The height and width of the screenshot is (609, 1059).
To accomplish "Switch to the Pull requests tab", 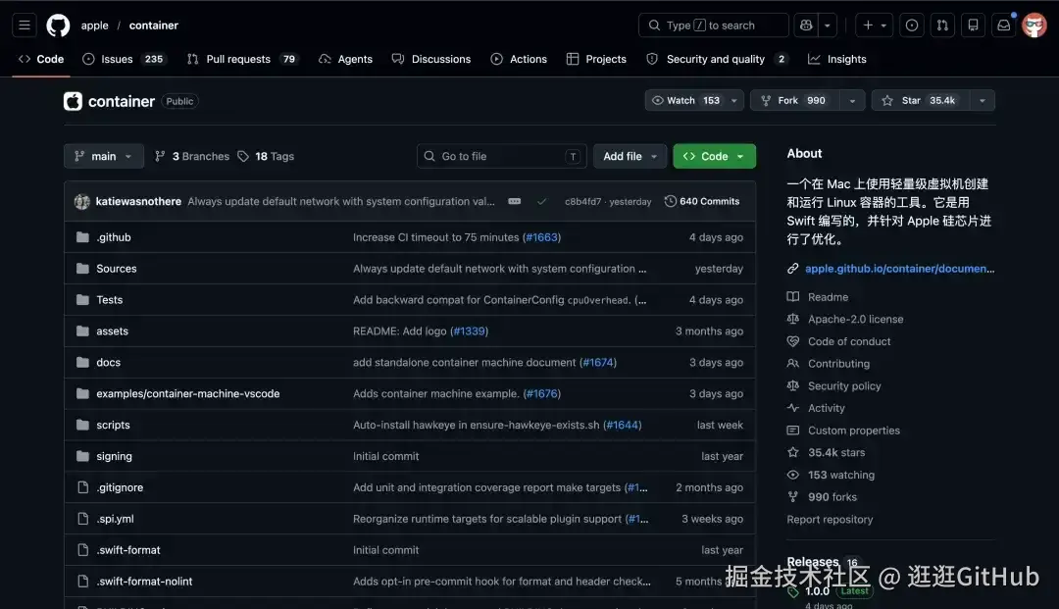I will click(242, 60).
